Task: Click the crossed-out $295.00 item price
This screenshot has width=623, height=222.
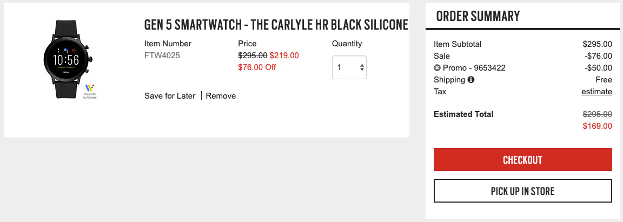Action: tap(253, 55)
